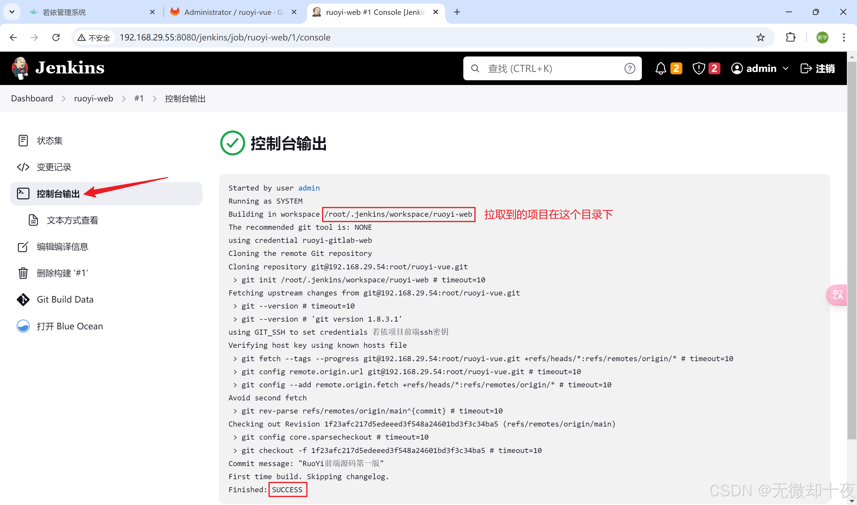Open the edit build information item
Viewport: 857px width, 505px height.
point(62,246)
